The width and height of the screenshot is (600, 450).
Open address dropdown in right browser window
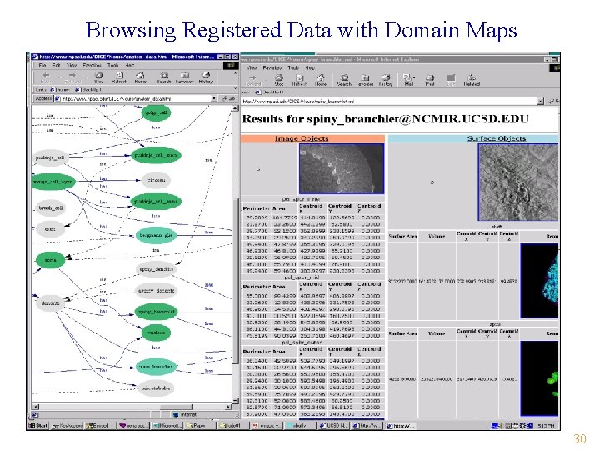(x=540, y=102)
